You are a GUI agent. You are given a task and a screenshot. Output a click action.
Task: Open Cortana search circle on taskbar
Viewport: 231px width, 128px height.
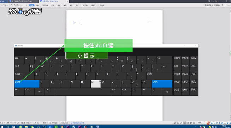(x=8, y=127)
